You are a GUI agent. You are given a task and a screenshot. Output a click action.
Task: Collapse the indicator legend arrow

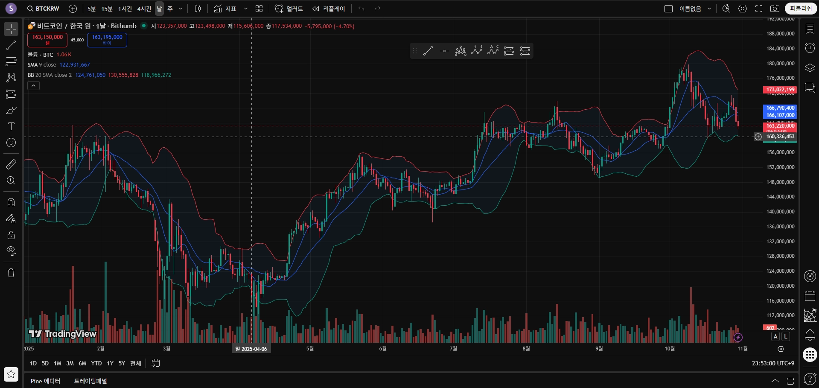(x=34, y=86)
